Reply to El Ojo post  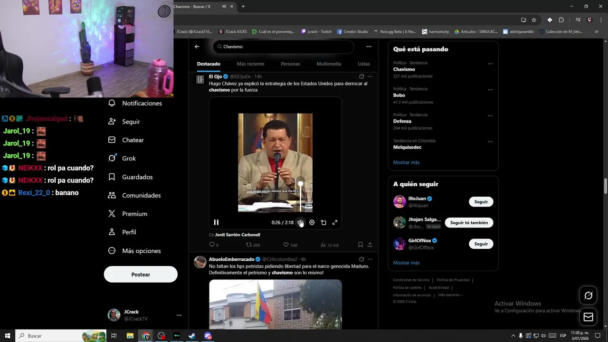tap(214, 245)
